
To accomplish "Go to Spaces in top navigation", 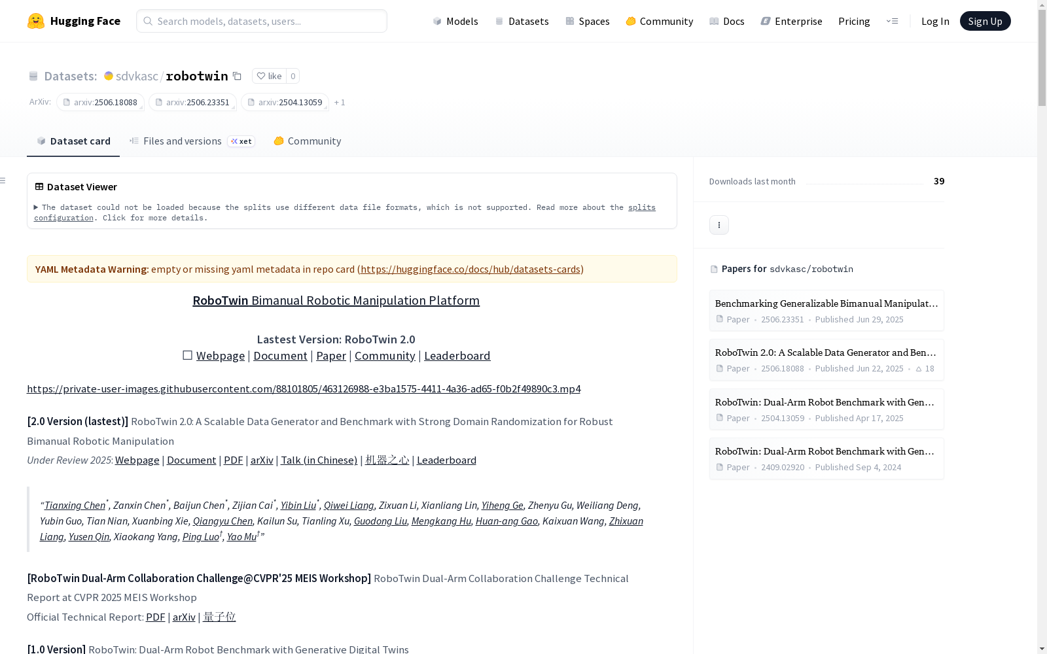I will (x=588, y=21).
